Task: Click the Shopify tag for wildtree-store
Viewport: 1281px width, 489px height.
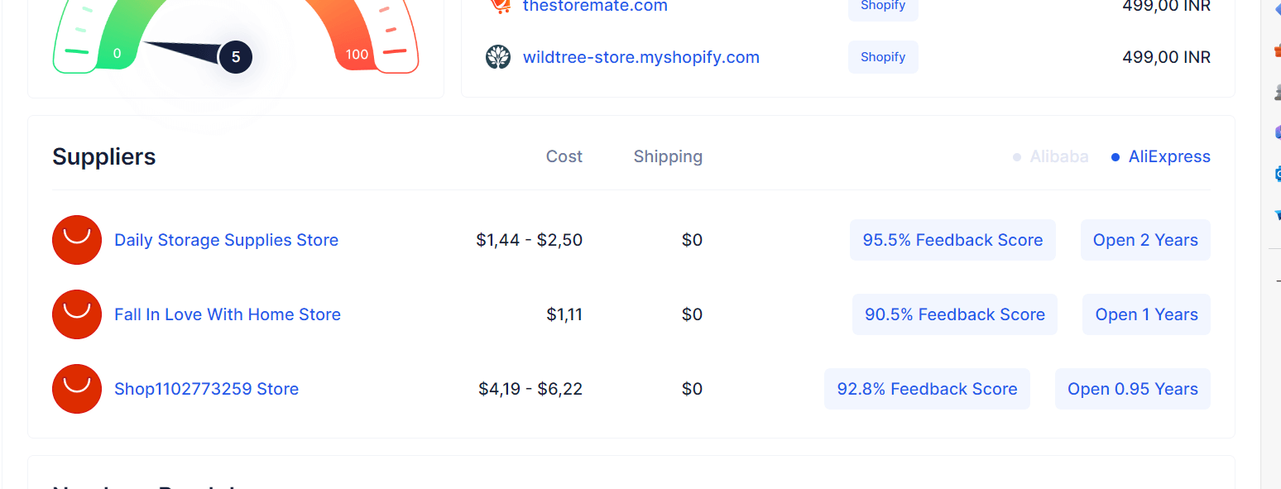Action: 883,57
